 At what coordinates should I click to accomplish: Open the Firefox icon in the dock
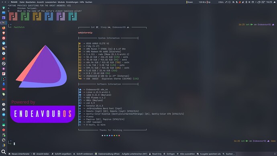coord(4,28)
